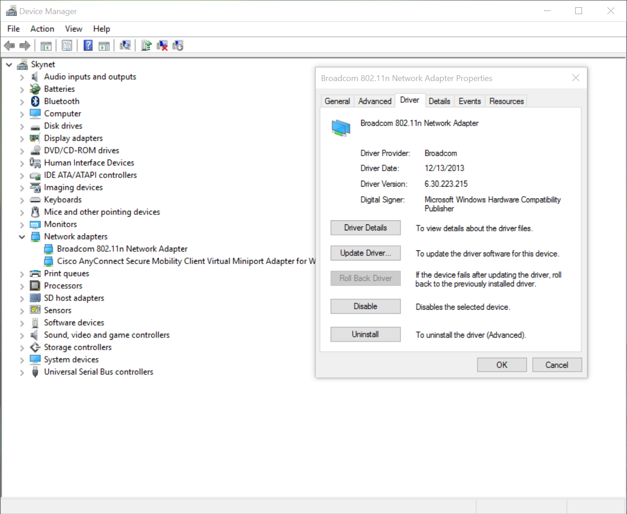Expand IDE ATA/ATAPI controllers
Screen dimensions: 627x514
click(22, 175)
